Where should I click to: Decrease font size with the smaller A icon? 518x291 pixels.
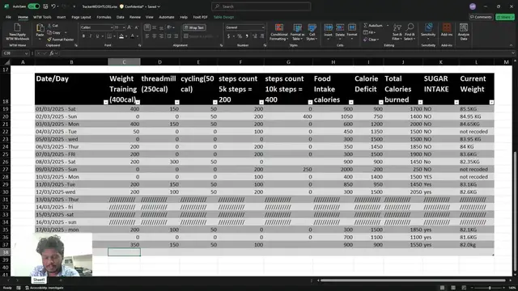(137, 27)
